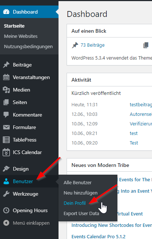
Task: Click the Kommentare speech bubble icon
Action: coord(6,115)
